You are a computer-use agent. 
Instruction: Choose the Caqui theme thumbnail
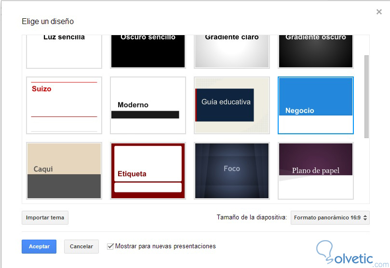(x=64, y=171)
